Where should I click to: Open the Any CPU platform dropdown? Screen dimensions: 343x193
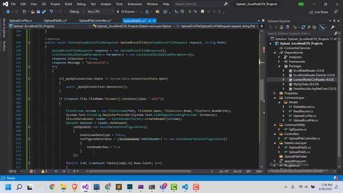100,12
